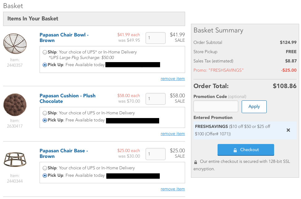The width and height of the screenshot is (301, 199).
Task: Select Ship option for the Papasan Cushion
Action: point(45,113)
